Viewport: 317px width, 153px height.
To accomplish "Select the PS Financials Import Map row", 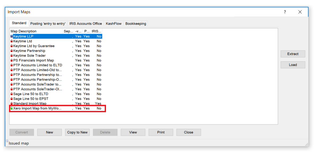I will point(56,60).
